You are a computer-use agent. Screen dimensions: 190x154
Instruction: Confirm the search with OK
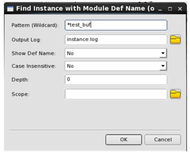(124, 139)
